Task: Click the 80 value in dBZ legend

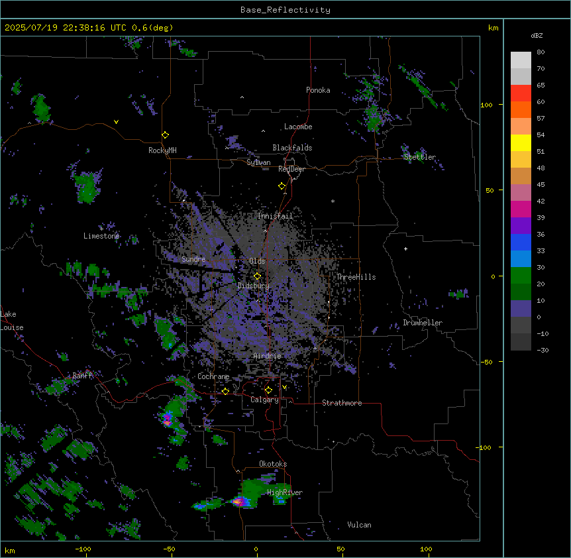Action: pyautogui.click(x=541, y=52)
